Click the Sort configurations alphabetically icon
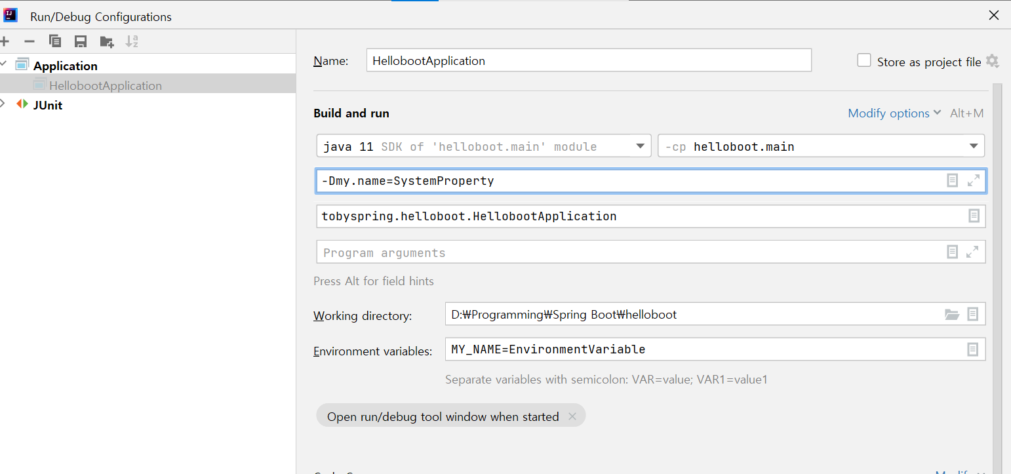The width and height of the screenshot is (1011, 474). [x=132, y=42]
